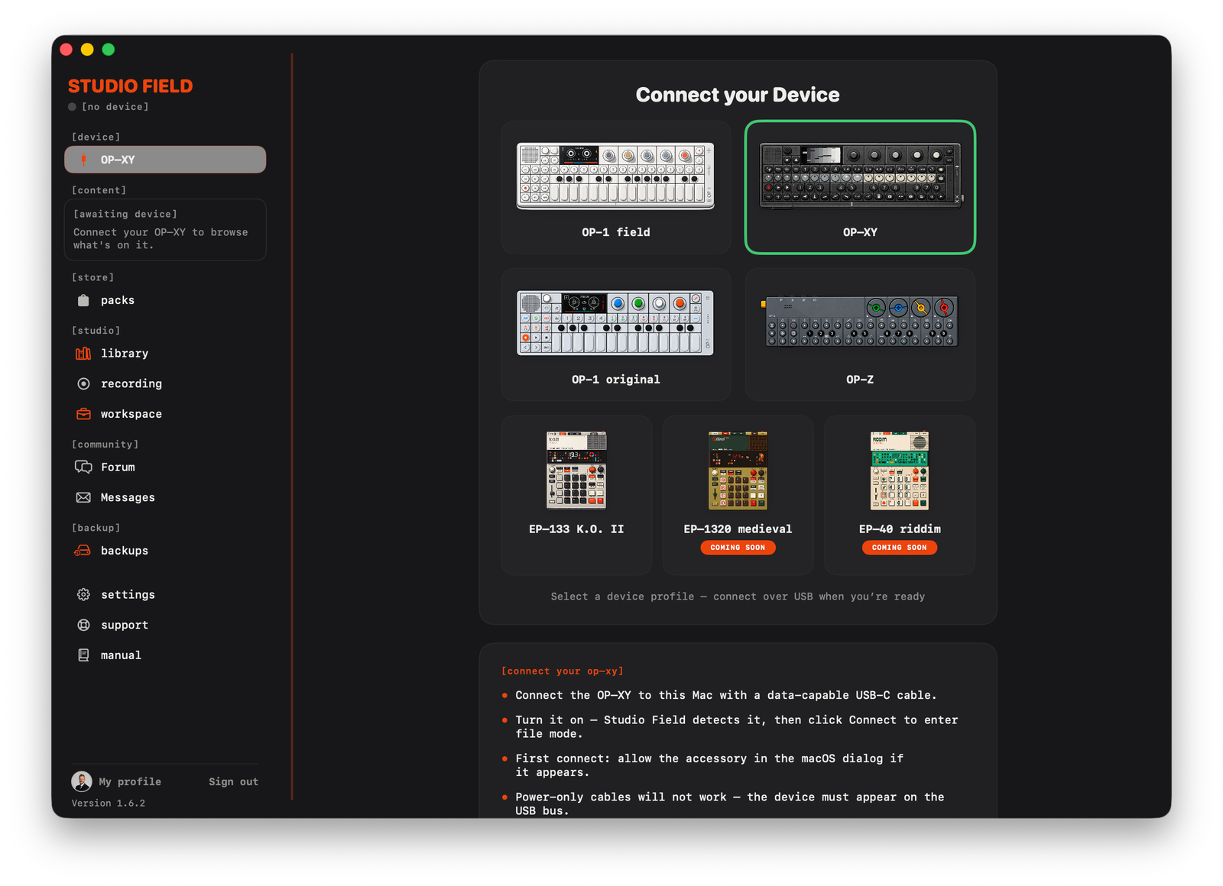The image size is (1223, 886).
Task: Click the recording circle icon
Action: (x=83, y=383)
